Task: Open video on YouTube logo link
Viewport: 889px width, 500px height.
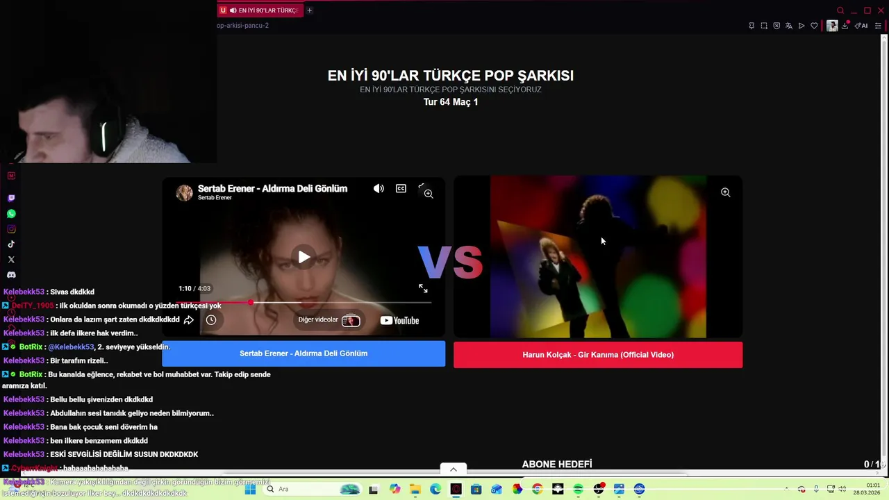Action: click(399, 320)
